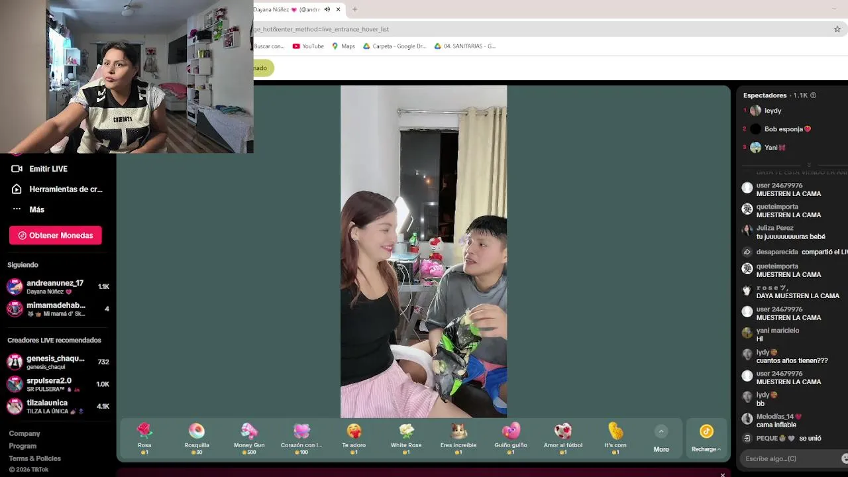Open Terms & Policies footer link
The height and width of the screenshot is (477, 848).
pos(34,458)
